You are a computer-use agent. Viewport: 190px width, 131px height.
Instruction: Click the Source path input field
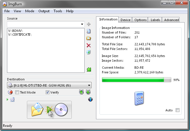pos(46,24)
